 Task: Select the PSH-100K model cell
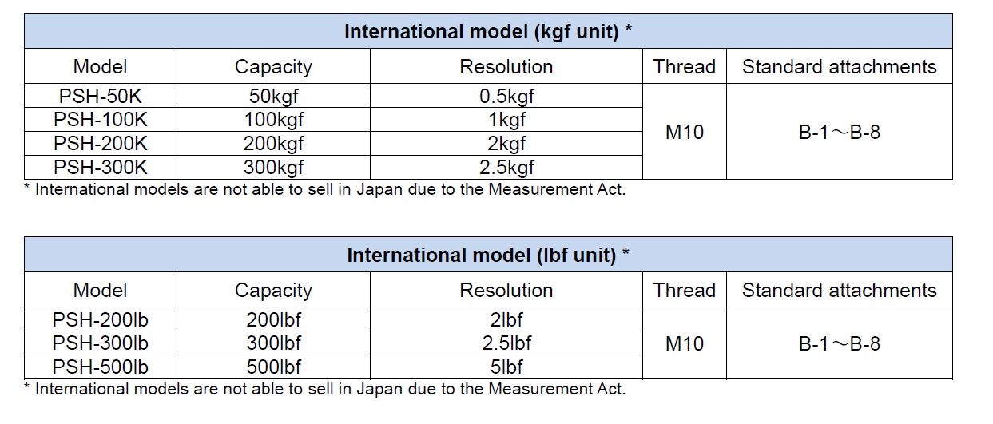pyautogui.click(x=101, y=121)
